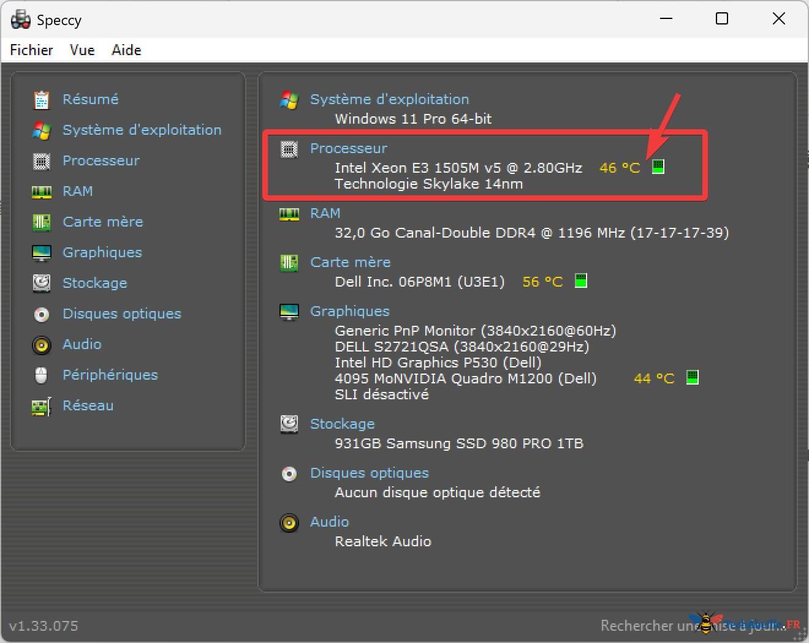Click the 56 °C motherboard temperature

click(542, 282)
